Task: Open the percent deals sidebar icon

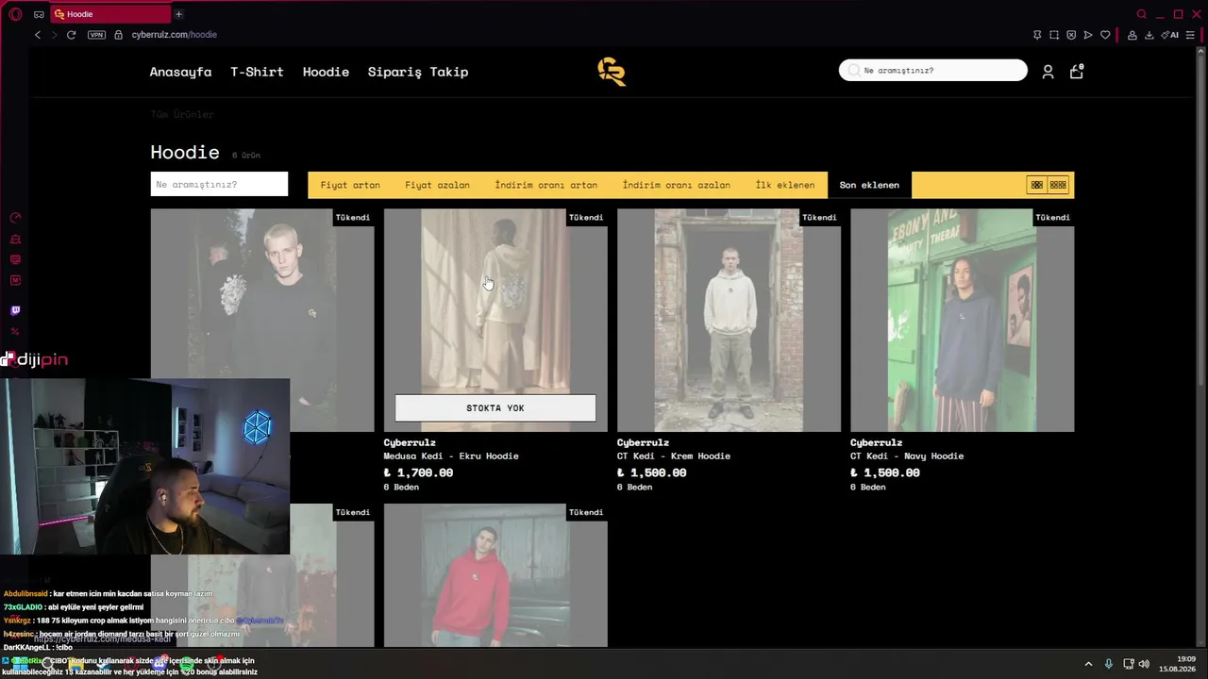Action: [15, 332]
